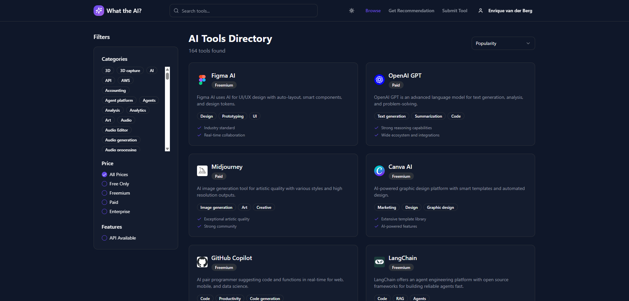Open the Browse section
The image size is (629, 301).
tap(373, 10)
